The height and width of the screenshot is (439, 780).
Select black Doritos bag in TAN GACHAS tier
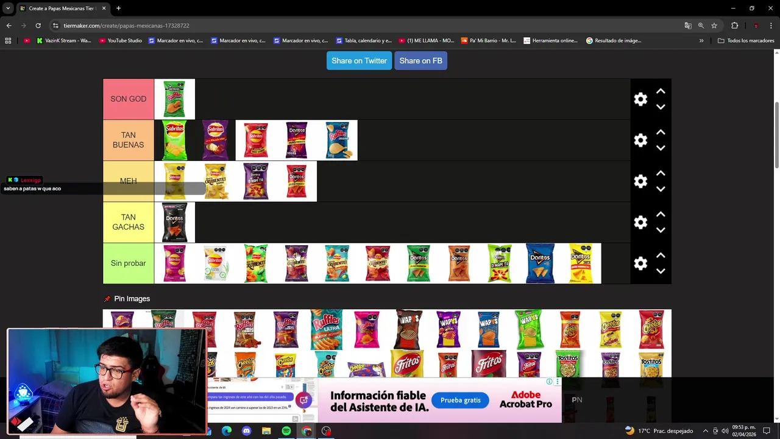[x=174, y=223]
